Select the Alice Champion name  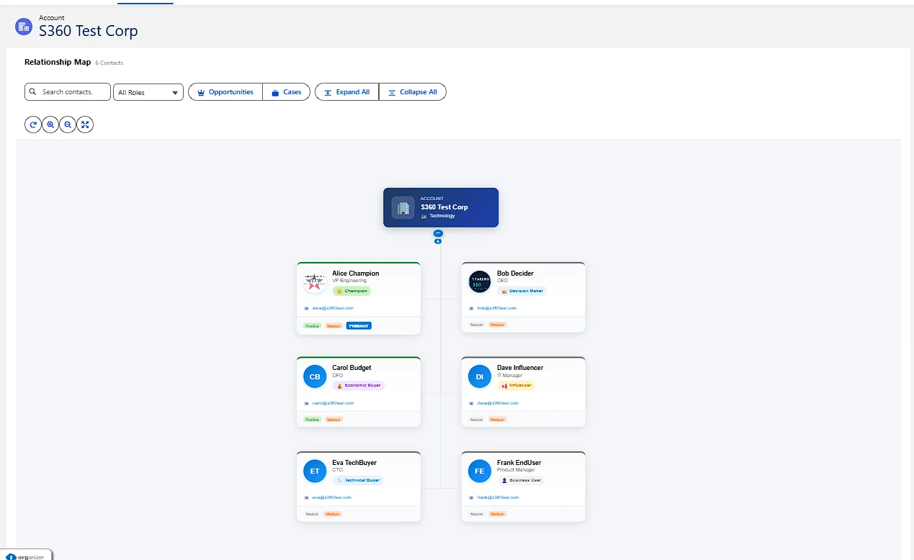[x=356, y=274]
